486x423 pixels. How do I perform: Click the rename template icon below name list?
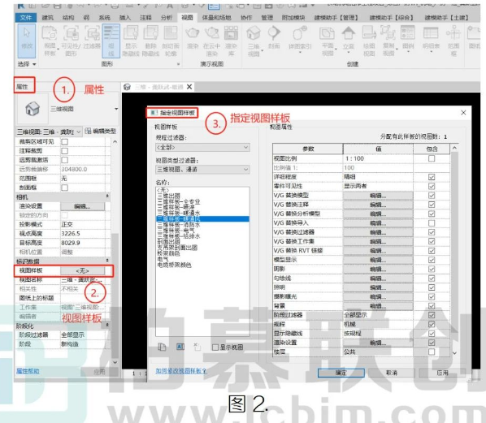pos(180,347)
